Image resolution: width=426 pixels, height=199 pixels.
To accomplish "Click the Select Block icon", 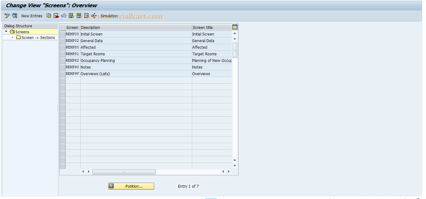I will 79,15.
